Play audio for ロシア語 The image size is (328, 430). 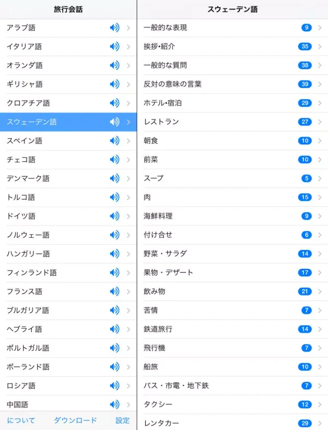[114, 386]
